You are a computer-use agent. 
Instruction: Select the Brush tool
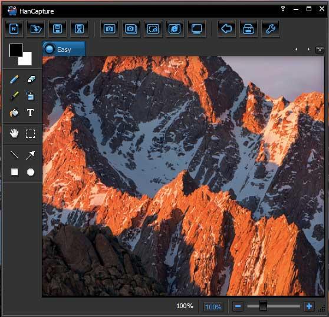(x=14, y=96)
